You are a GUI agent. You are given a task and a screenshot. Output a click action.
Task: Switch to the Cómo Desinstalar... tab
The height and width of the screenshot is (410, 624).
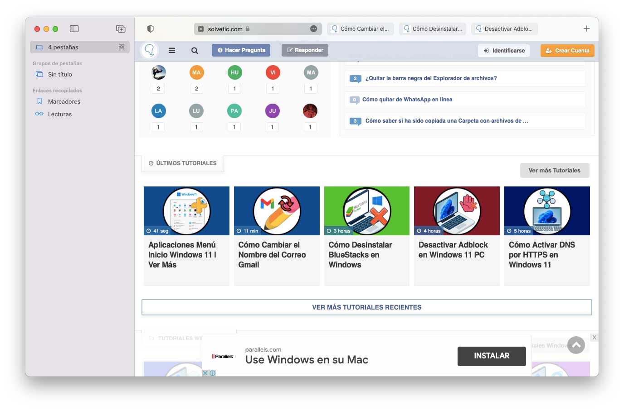(433, 29)
